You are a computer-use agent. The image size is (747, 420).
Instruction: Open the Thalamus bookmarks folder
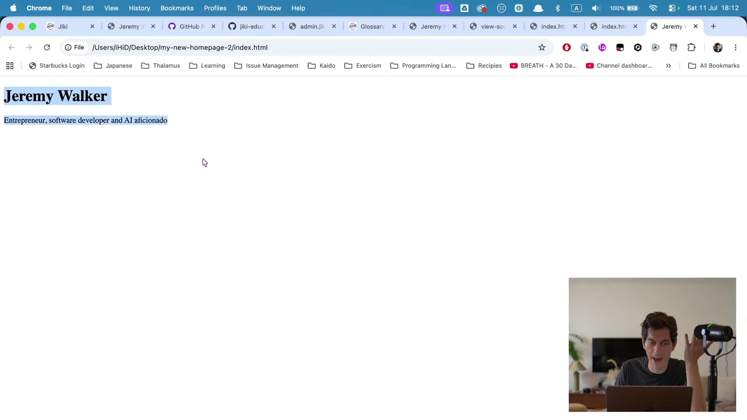pyautogui.click(x=161, y=66)
